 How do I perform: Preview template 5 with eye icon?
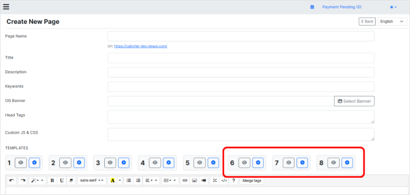click(x=199, y=163)
